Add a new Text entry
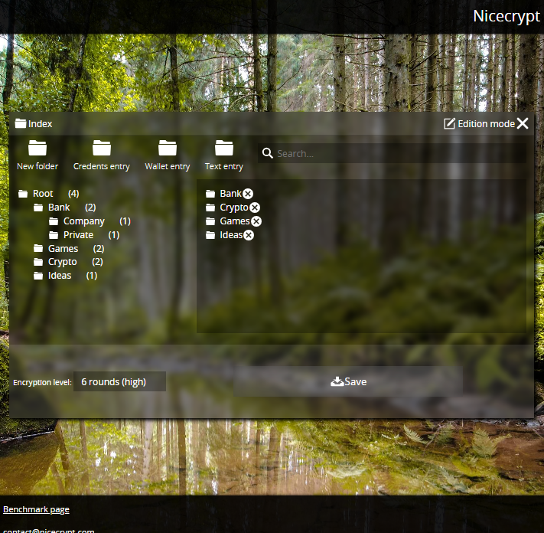 [224, 148]
